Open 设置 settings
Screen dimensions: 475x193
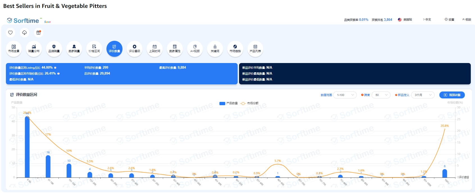click(449, 19)
